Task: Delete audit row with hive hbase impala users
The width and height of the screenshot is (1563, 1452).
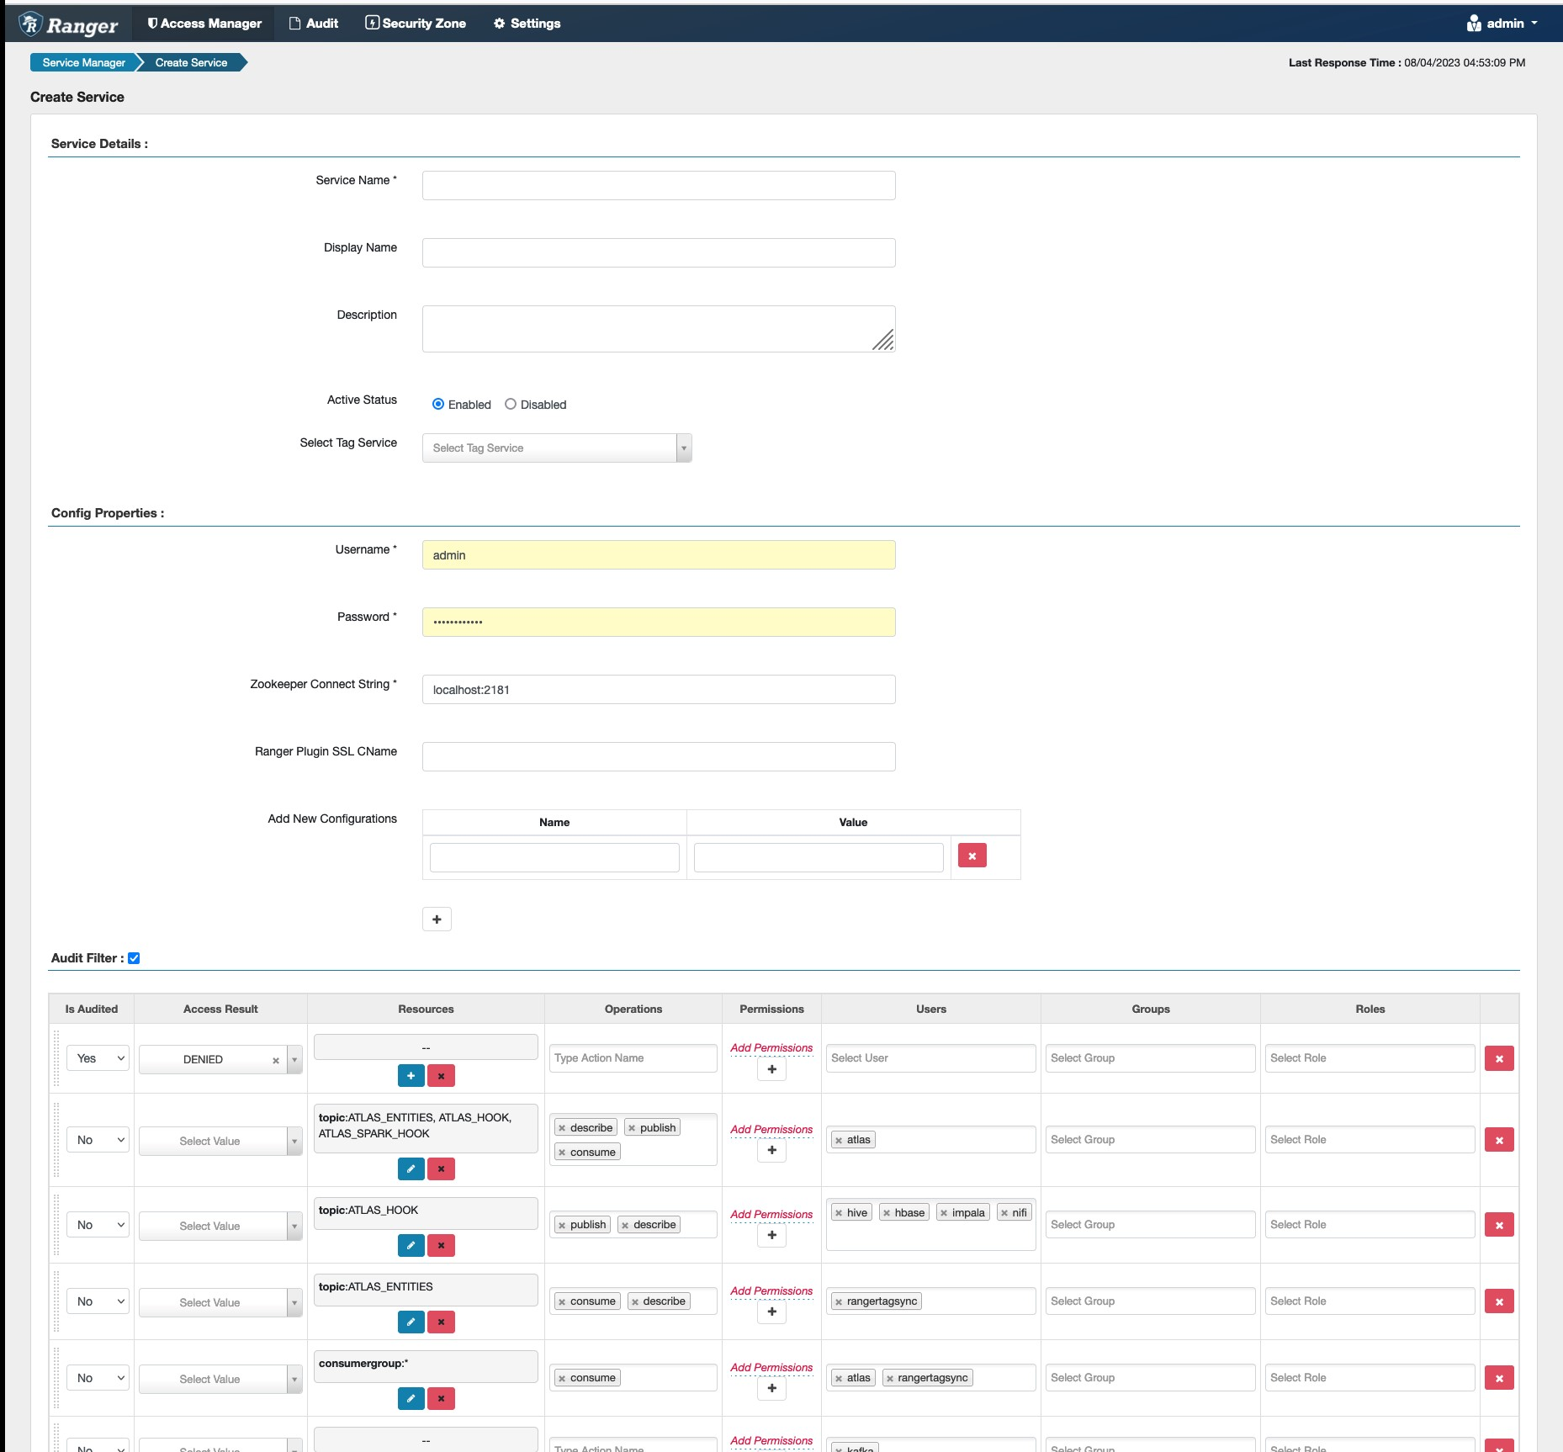Action: coord(1499,1225)
